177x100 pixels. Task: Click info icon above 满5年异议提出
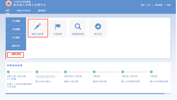37,72
